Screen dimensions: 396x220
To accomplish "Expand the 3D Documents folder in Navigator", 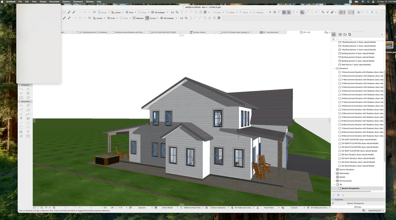I will coord(335,181).
